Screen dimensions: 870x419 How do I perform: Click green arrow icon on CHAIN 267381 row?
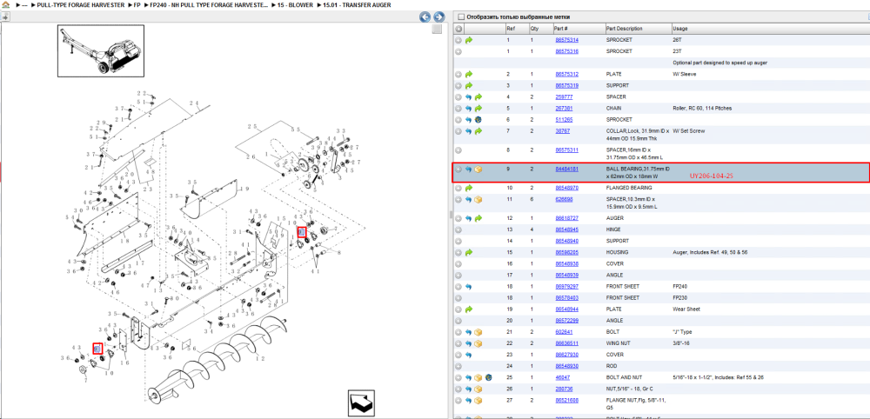coord(478,109)
